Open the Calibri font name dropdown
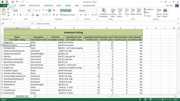 click(x=27, y=10)
